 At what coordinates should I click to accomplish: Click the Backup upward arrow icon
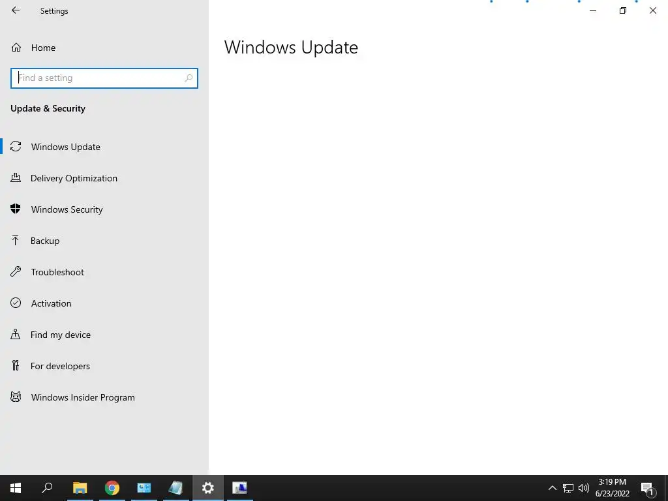16,240
